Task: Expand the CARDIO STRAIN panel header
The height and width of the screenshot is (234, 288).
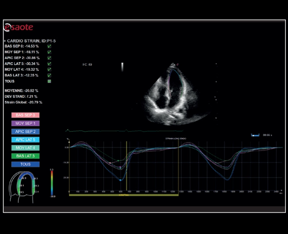Action: (x=4, y=41)
